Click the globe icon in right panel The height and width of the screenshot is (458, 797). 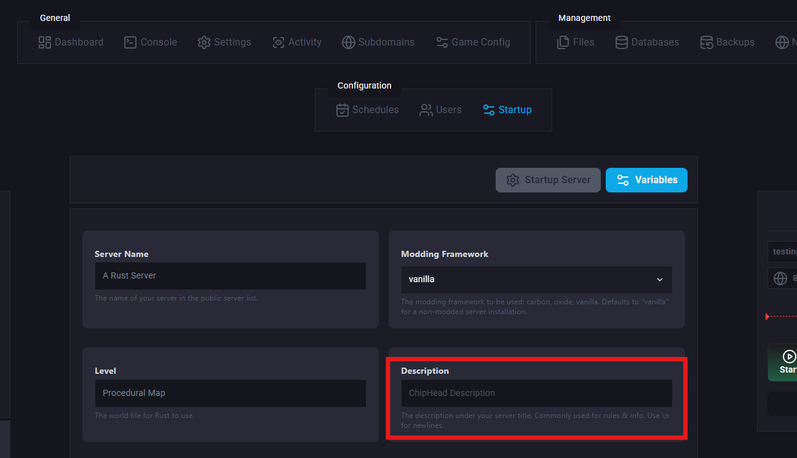click(780, 278)
